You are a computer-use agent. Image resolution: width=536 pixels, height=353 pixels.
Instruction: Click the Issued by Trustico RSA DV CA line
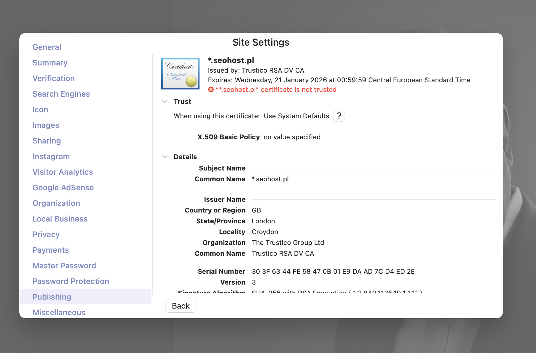256,71
